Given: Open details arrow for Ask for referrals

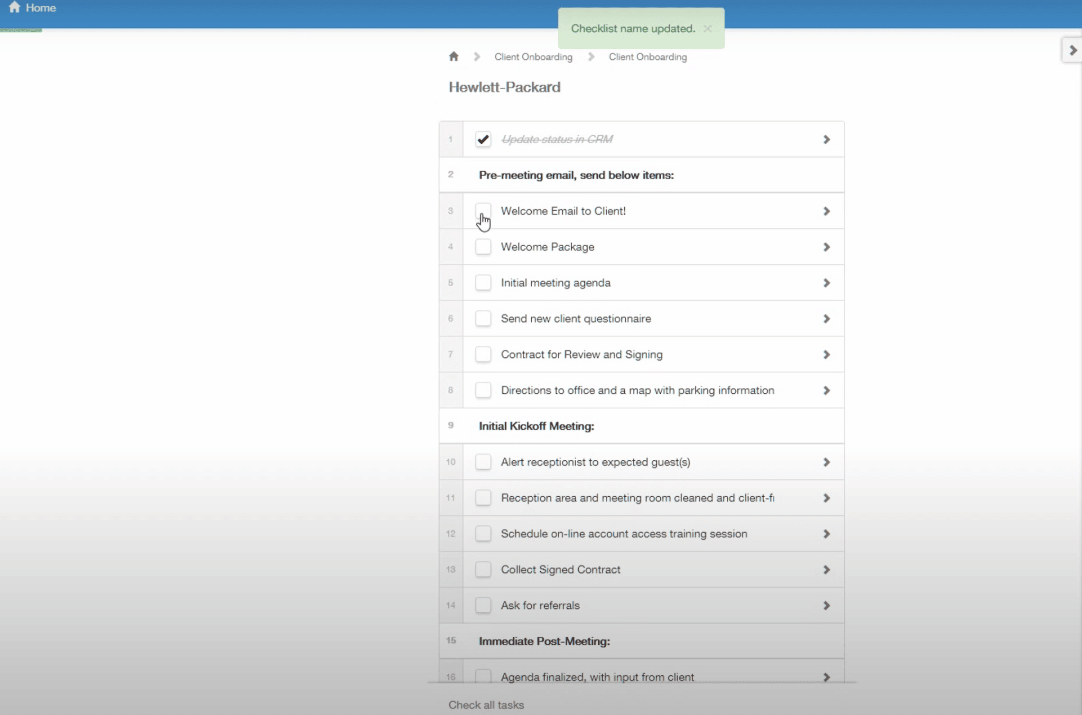Looking at the screenshot, I should 826,605.
